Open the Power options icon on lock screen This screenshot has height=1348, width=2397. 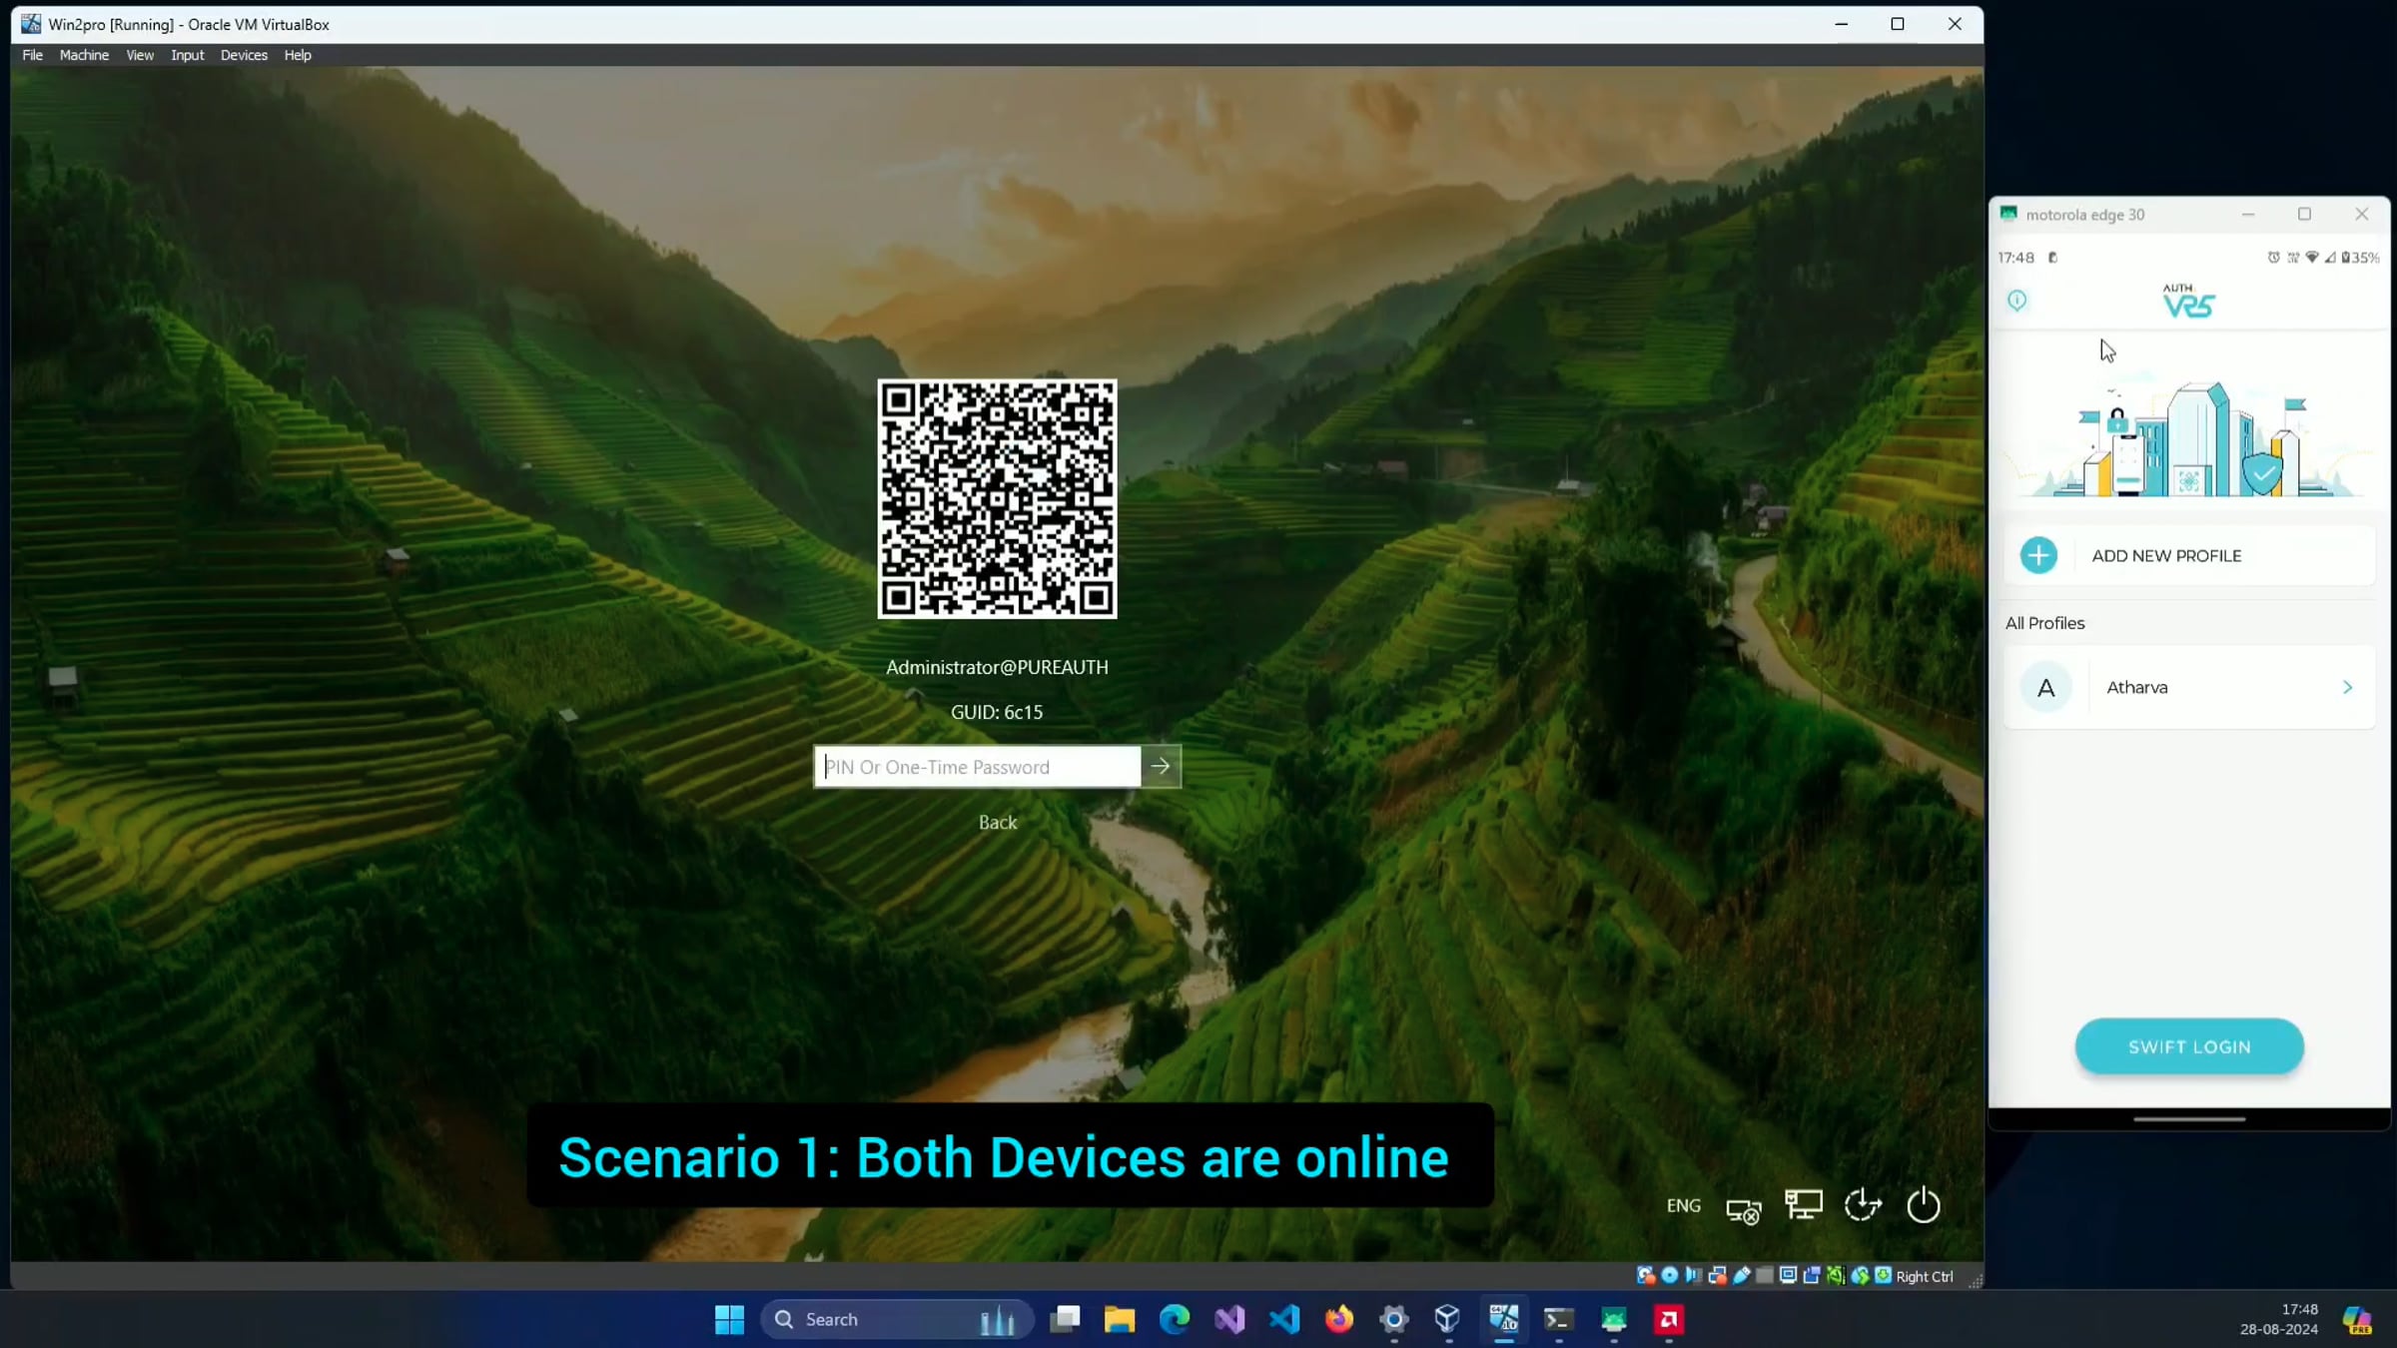click(1923, 1205)
